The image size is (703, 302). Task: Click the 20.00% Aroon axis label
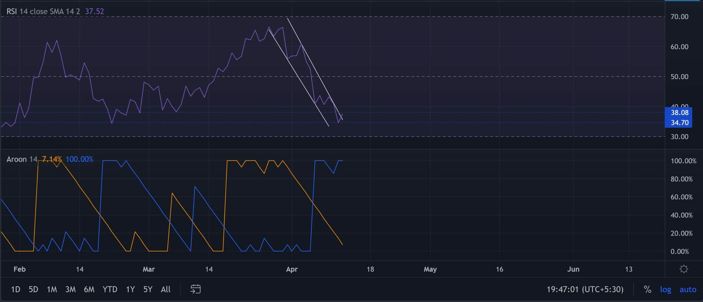pos(682,233)
